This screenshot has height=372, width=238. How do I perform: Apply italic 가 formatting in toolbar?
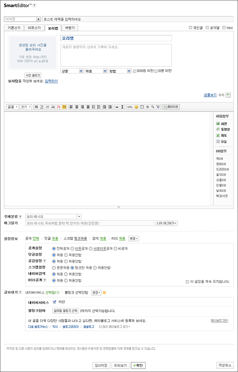(47, 107)
